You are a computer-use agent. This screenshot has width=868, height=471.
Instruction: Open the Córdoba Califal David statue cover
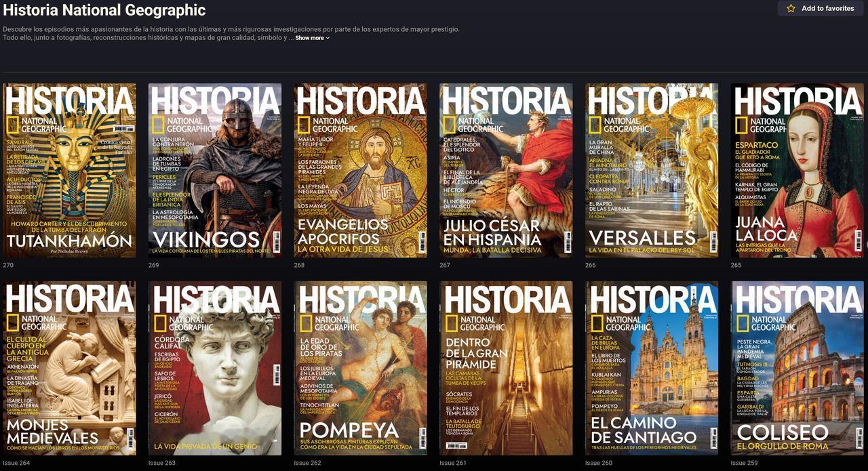(x=215, y=368)
